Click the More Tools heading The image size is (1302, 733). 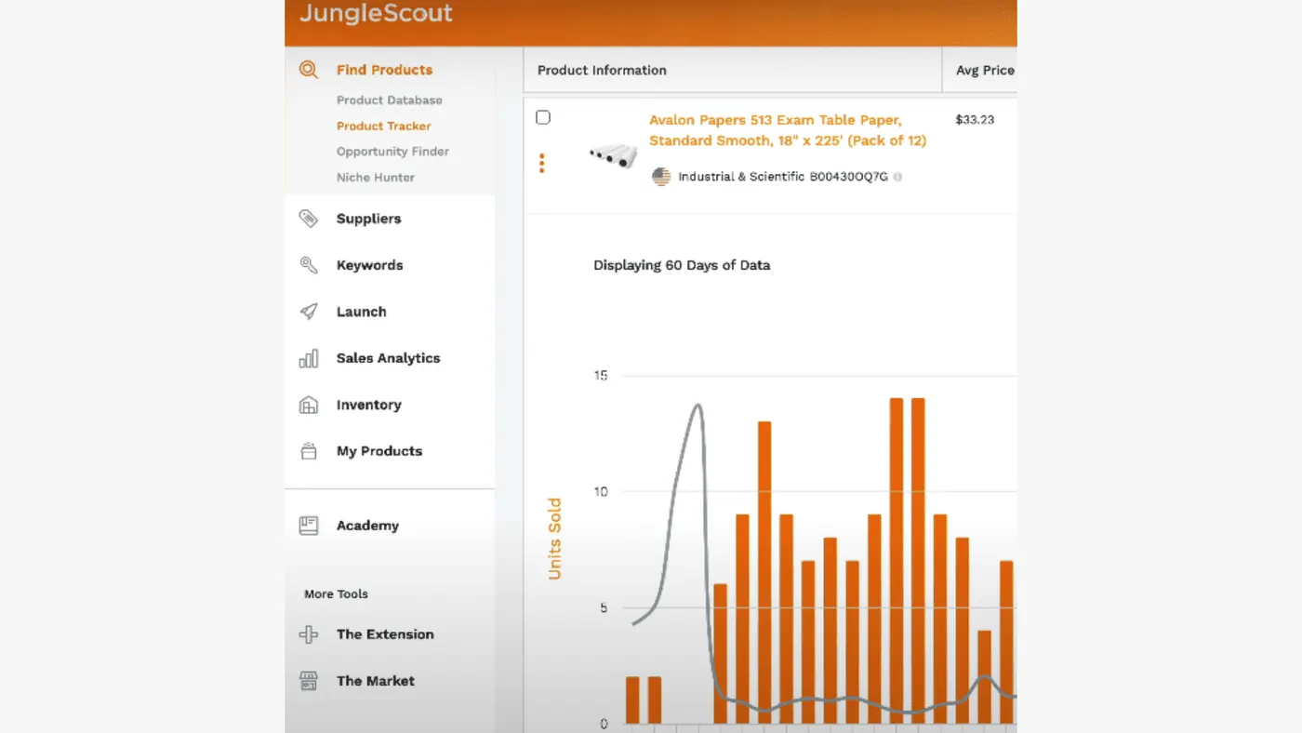click(x=336, y=593)
